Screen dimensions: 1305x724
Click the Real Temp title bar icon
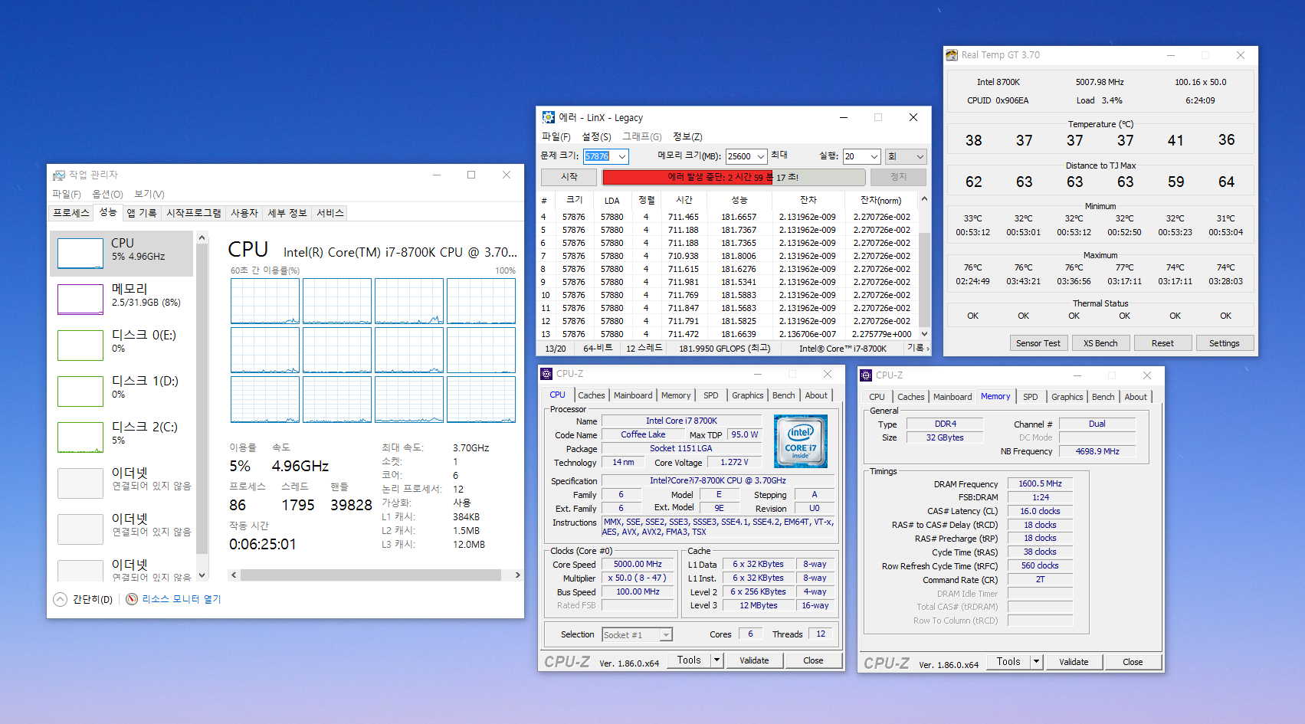(952, 55)
